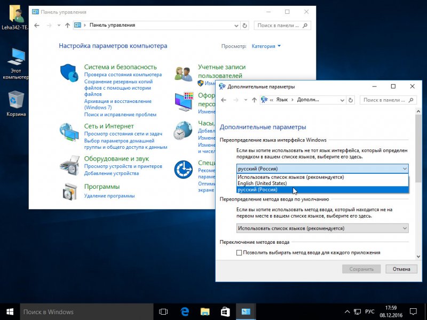
Task: Open Сеть и Интернет category
Action: 109,126
